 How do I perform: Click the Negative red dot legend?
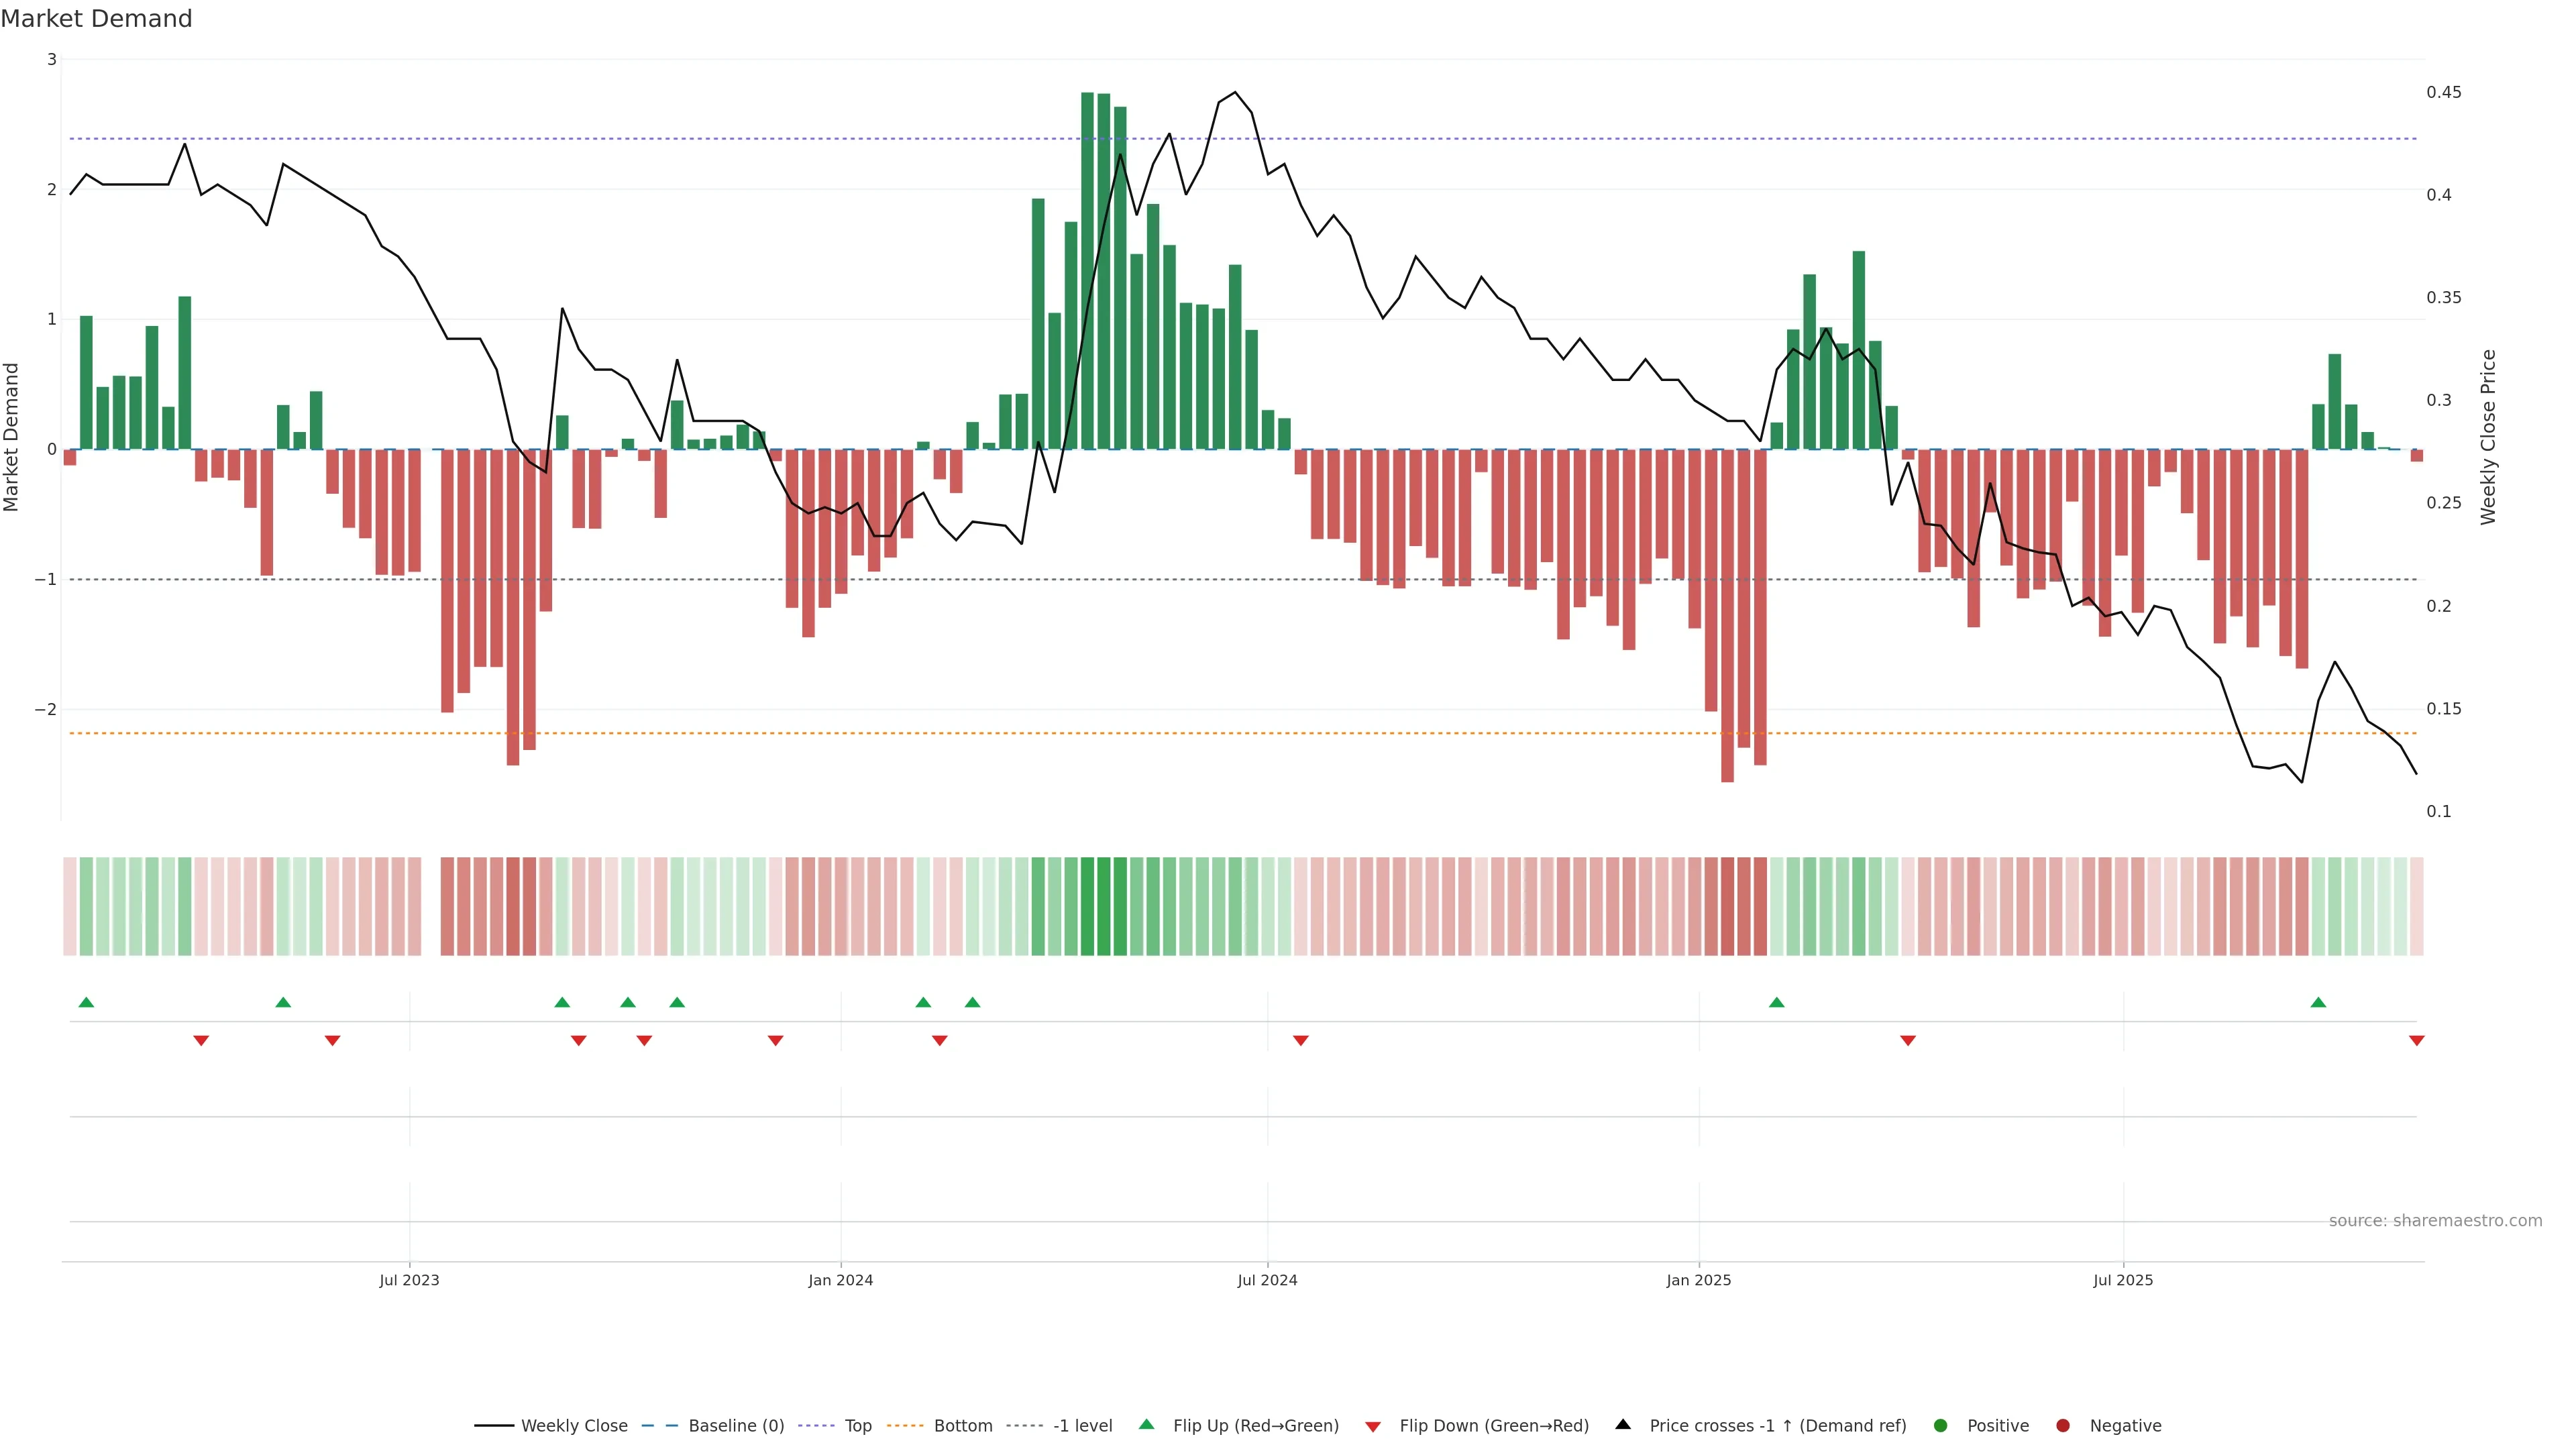click(2063, 1426)
